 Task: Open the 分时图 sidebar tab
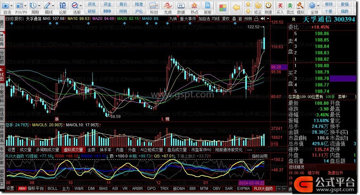pos(2,57)
